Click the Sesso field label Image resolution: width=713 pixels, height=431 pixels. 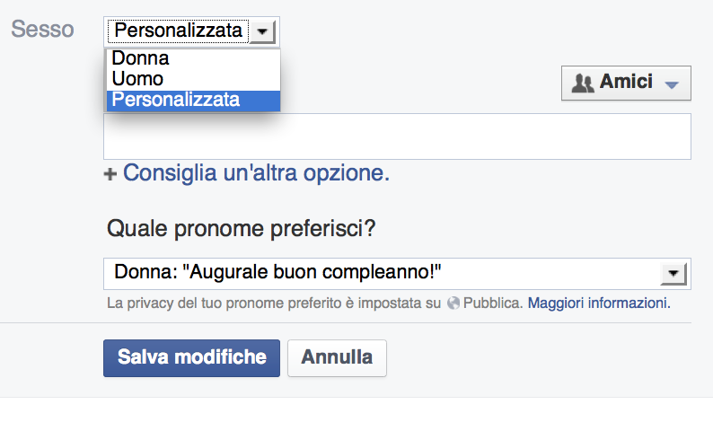coord(42,30)
